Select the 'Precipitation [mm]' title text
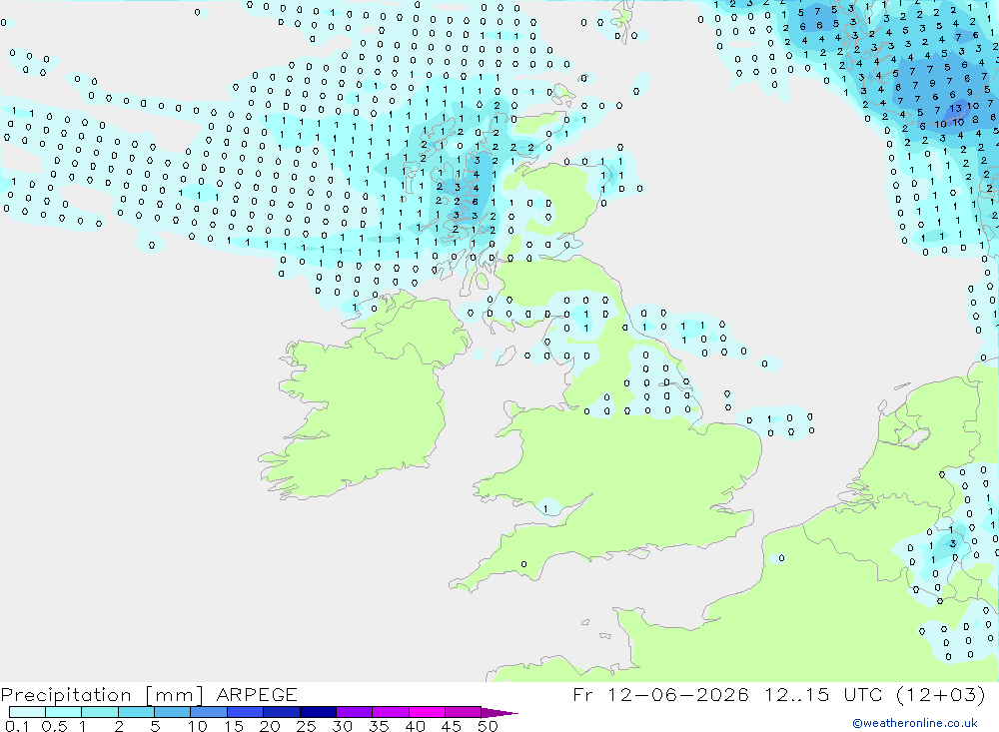This screenshot has width=999, height=732. [102, 694]
